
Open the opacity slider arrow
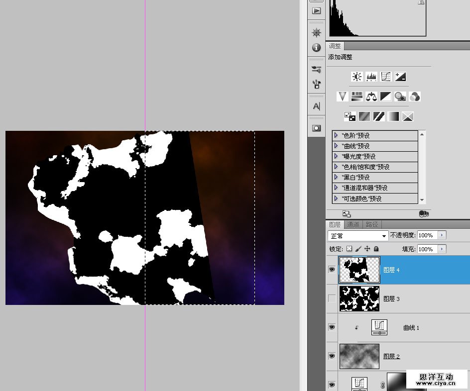tap(442, 235)
